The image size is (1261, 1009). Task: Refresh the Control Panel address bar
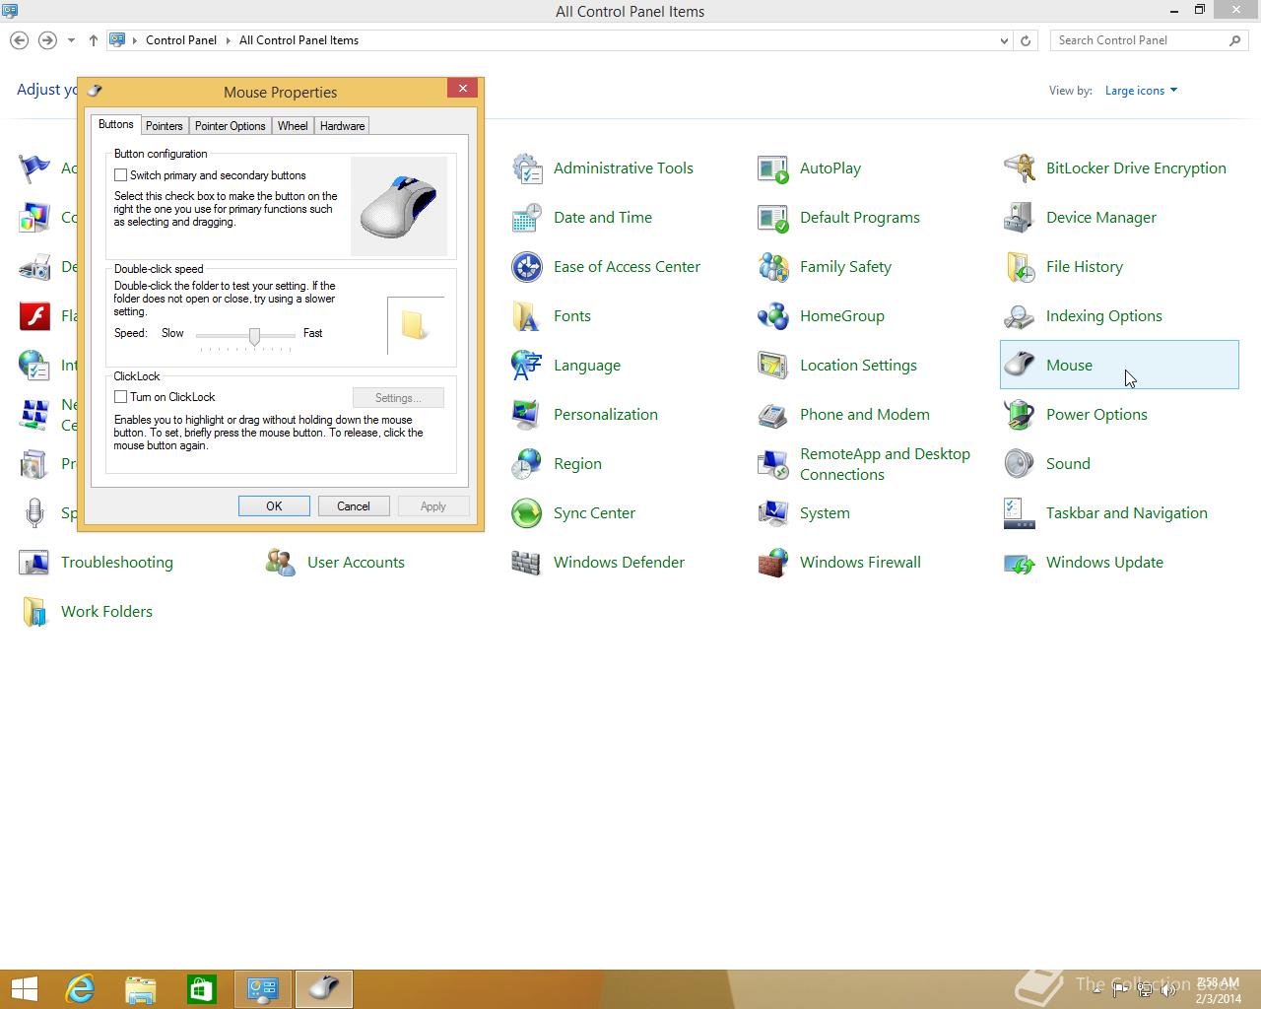click(1026, 40)
